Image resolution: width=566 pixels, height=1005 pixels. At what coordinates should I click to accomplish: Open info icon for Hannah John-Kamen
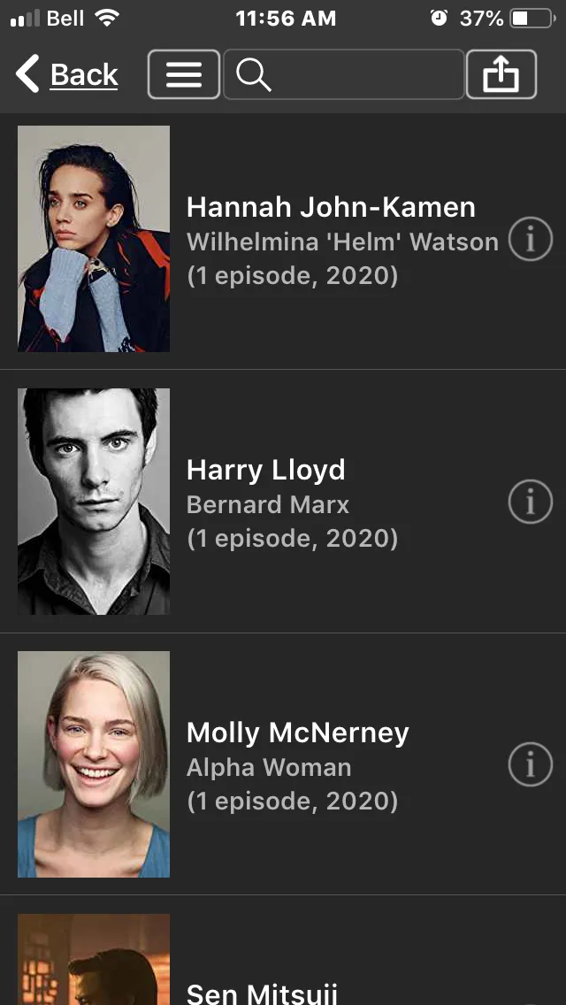530,239
